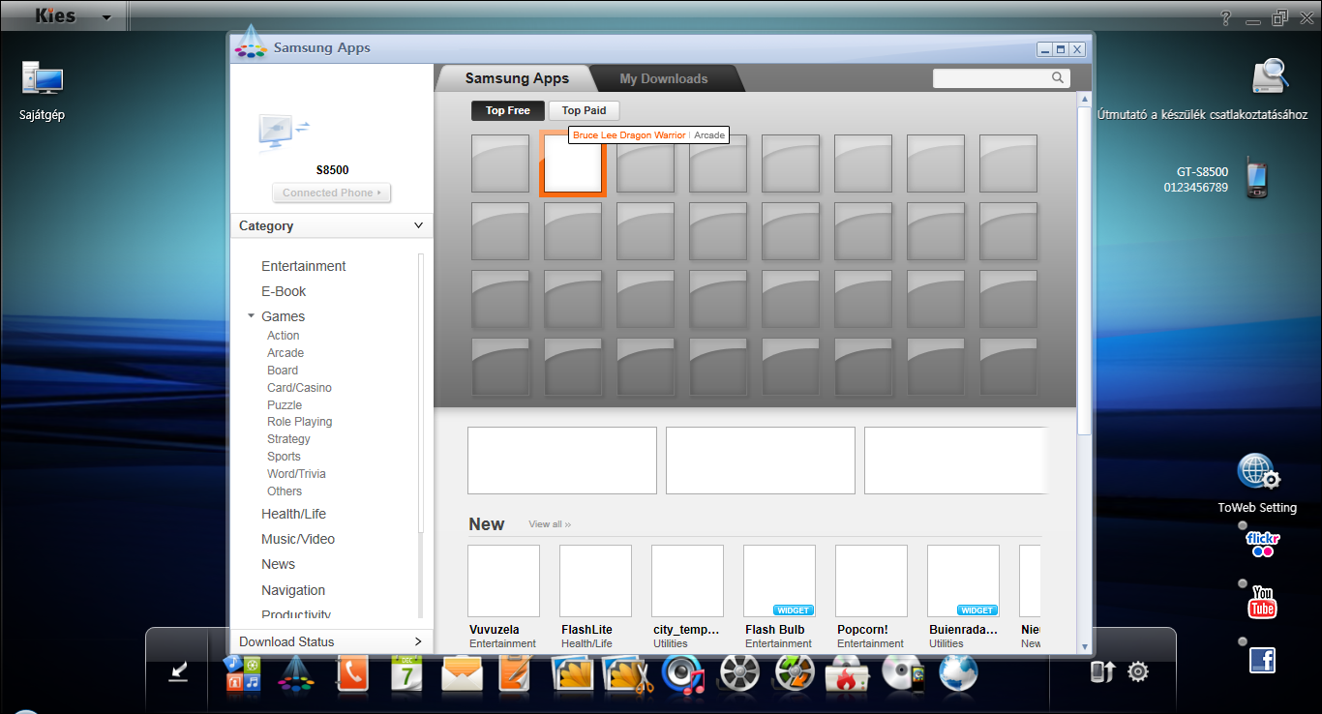Toggle the radio circle beside flickr

(x=1243, y=525)
